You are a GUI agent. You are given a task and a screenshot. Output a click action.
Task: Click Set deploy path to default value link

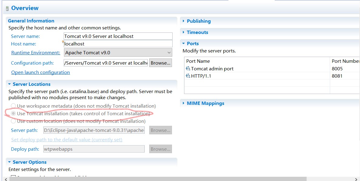pos(67,140)
